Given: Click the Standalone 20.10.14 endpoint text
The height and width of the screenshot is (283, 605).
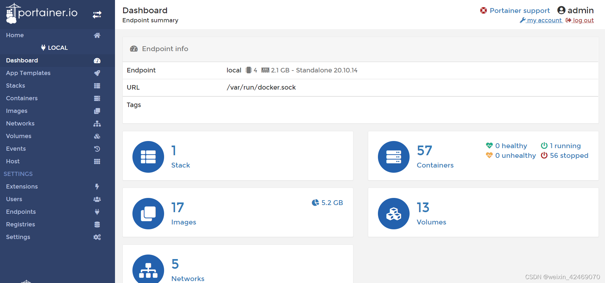Looking at the screenshot, I should [327, 70].
